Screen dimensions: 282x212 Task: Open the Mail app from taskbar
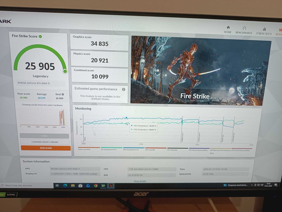point(88,185)
